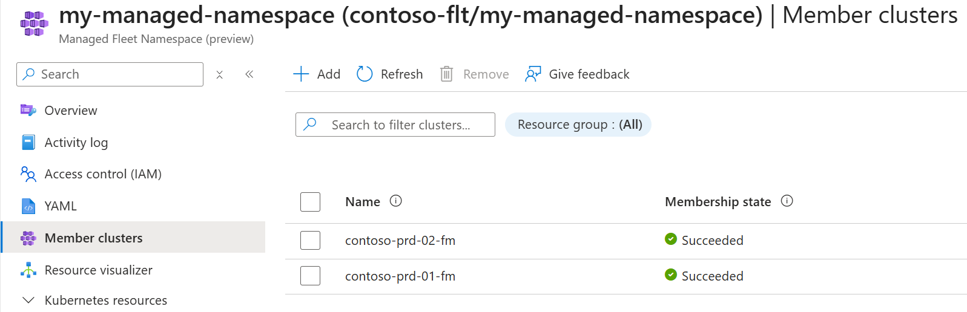Open the Resource group filter dropdown
The image size is (967, 312).
point(578,125)
